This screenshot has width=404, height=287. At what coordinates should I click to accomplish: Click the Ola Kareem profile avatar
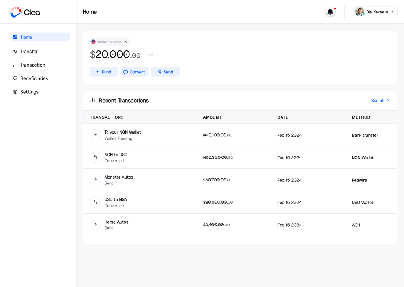[359, 12]
